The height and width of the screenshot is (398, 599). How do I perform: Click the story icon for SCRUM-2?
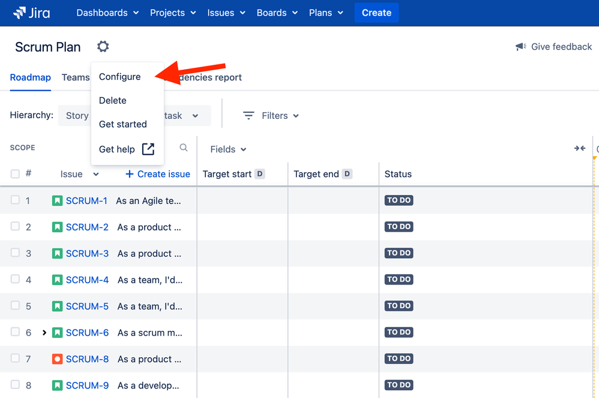click(57, 228)
